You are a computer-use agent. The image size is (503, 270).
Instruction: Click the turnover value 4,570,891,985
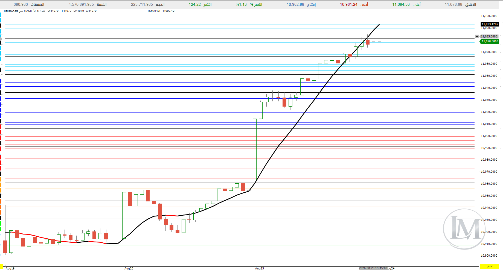81,4
